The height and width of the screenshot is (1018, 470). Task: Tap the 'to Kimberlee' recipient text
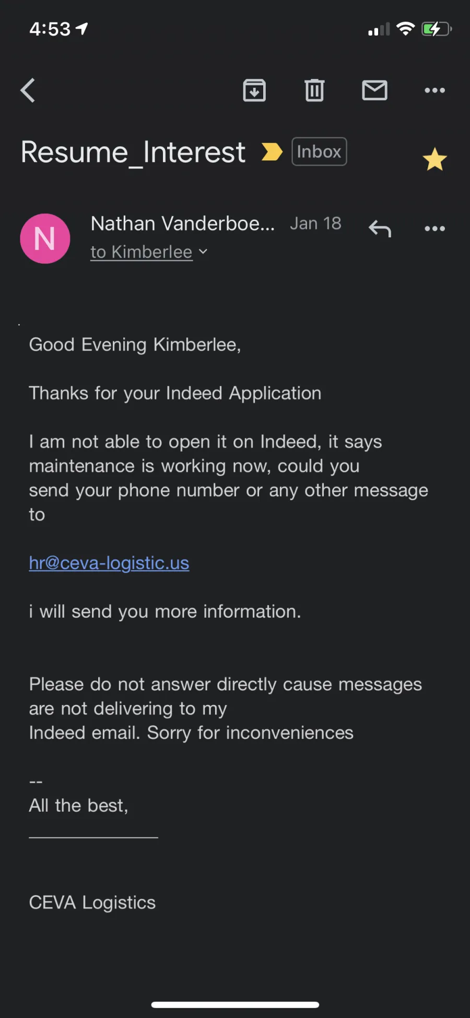[142, 252]
